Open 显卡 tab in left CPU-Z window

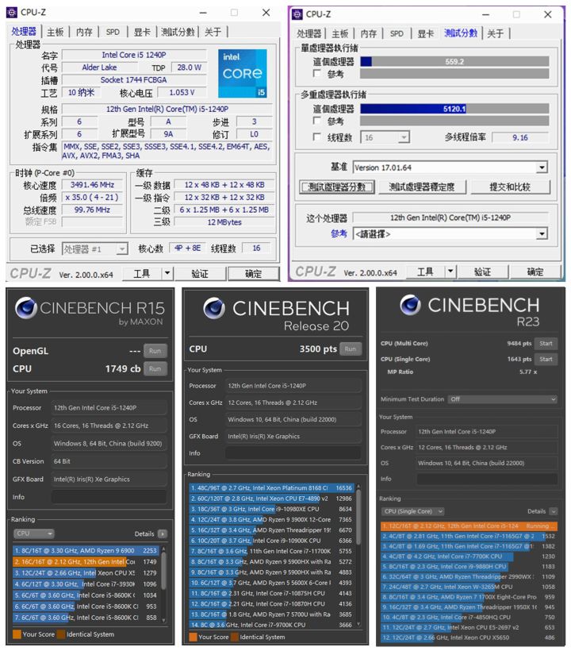142,32
